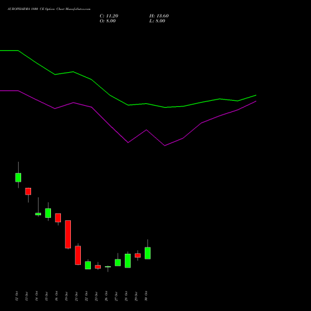
Task: Click the 16 Oct date label
Action: [57, 296]
